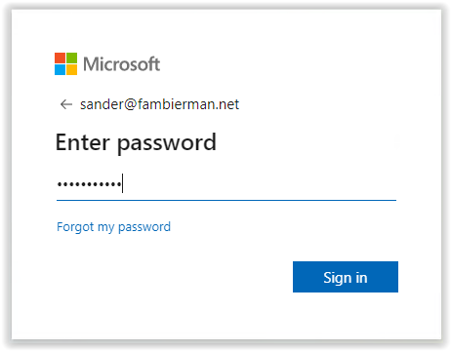Click the Microsoft wordmark text
This screenshot has height=351, width=451.
click(122, 63)
